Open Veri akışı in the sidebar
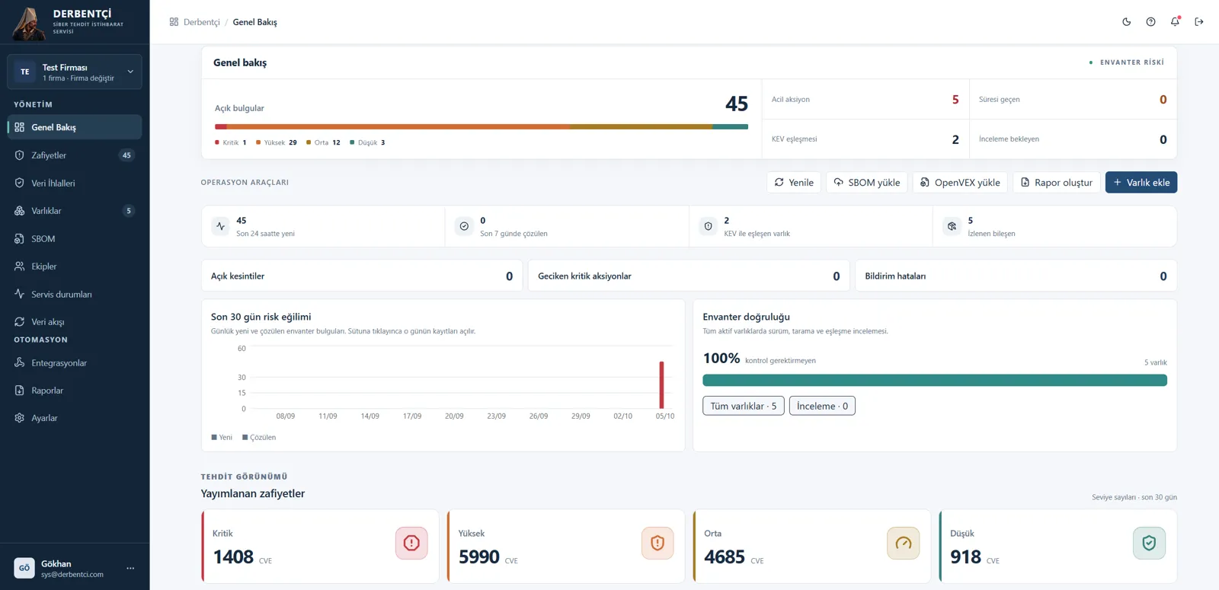The width and height of the screenshot is (1219, 590). pyautogui.click(x=75, y=322)
